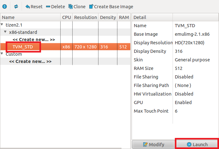Viewport: 219px width, 149px height.
Task: Collapse the Custom tree node
Action: (2, 54)
